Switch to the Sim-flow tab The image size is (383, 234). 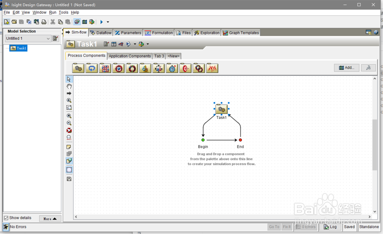(x=76, y=32)
